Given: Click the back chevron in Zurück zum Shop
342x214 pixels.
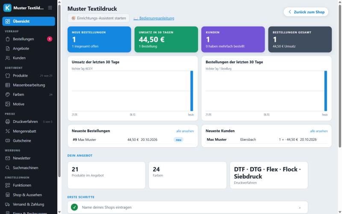Looking at the screenshot, I should coord(290,12).
